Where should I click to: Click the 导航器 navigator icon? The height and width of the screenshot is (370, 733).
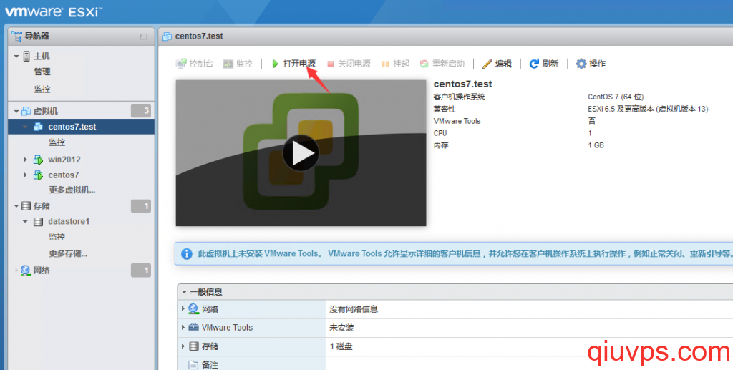tap(17, 36)
